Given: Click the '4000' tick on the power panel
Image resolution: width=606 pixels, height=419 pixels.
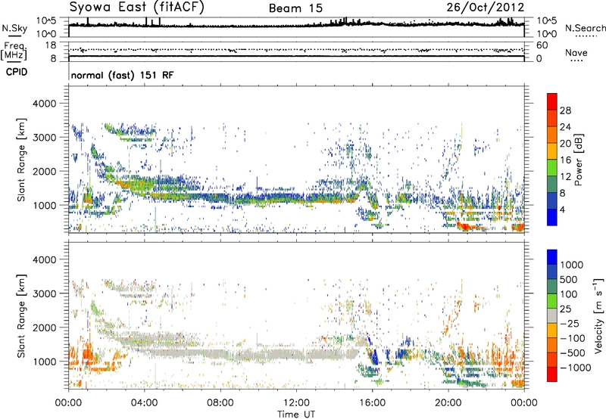Looking at the screenshot, I should click(45, 104).
